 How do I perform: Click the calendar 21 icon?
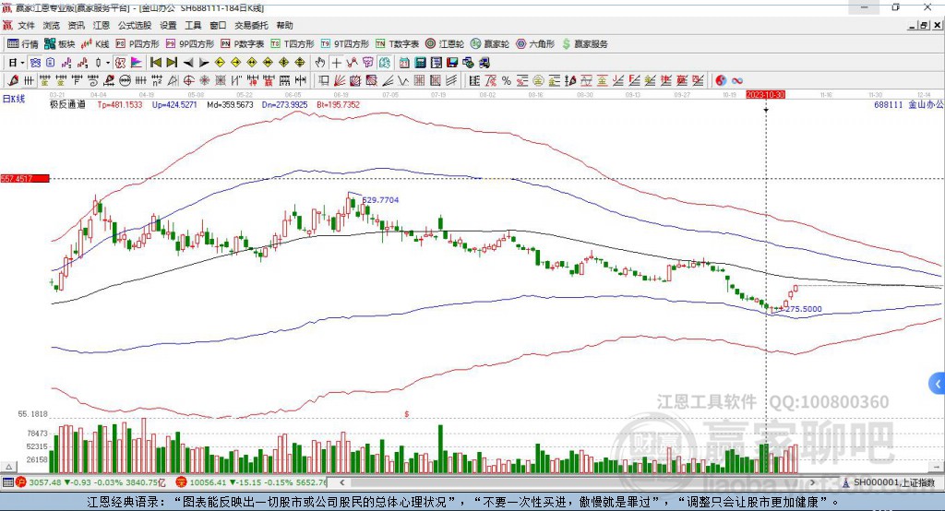point(404,63)
